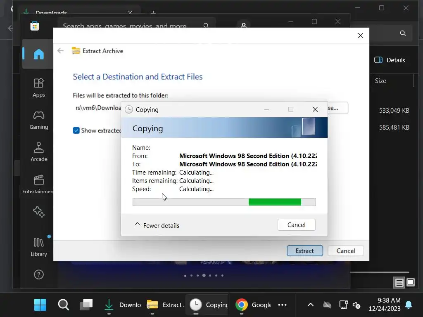Click the clock icon in Copying title bar

[129, 109]
